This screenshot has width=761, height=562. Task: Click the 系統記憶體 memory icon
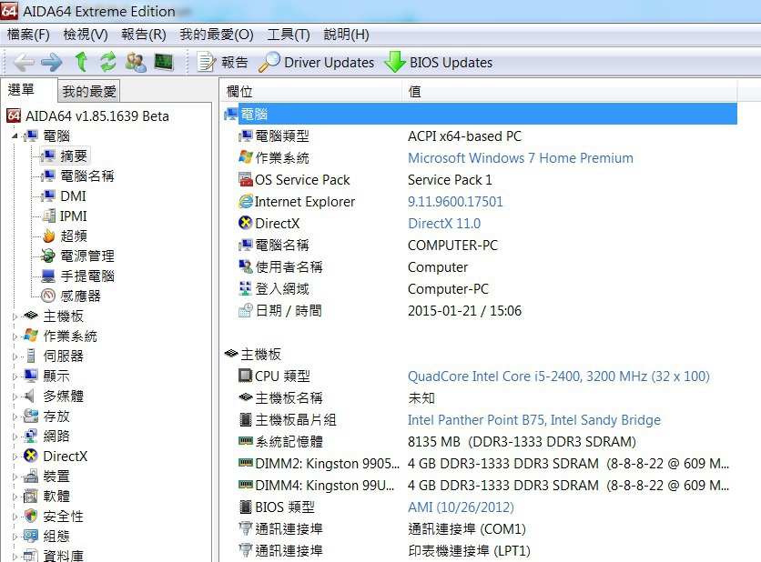pos(246,441)
